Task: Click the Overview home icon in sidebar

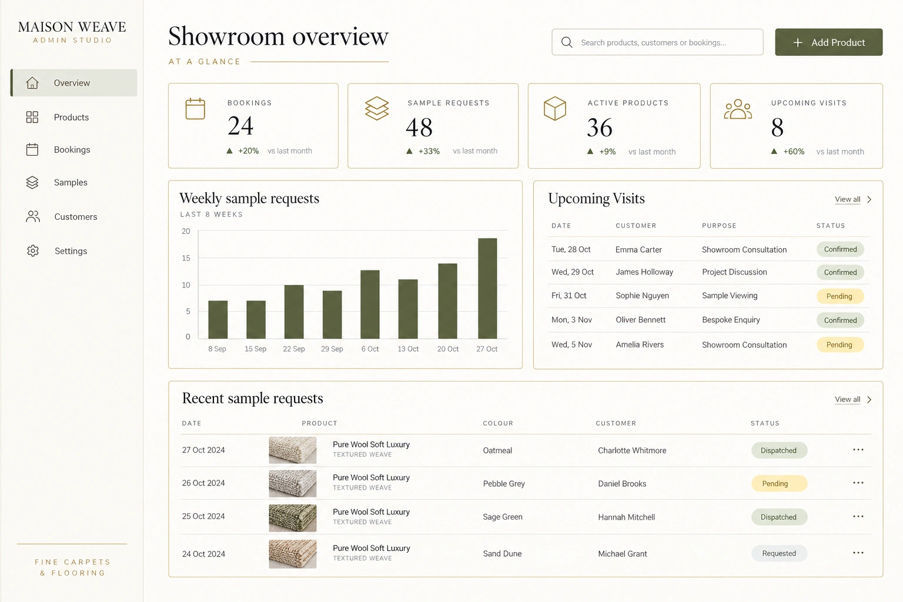Action: coord(32,83)
